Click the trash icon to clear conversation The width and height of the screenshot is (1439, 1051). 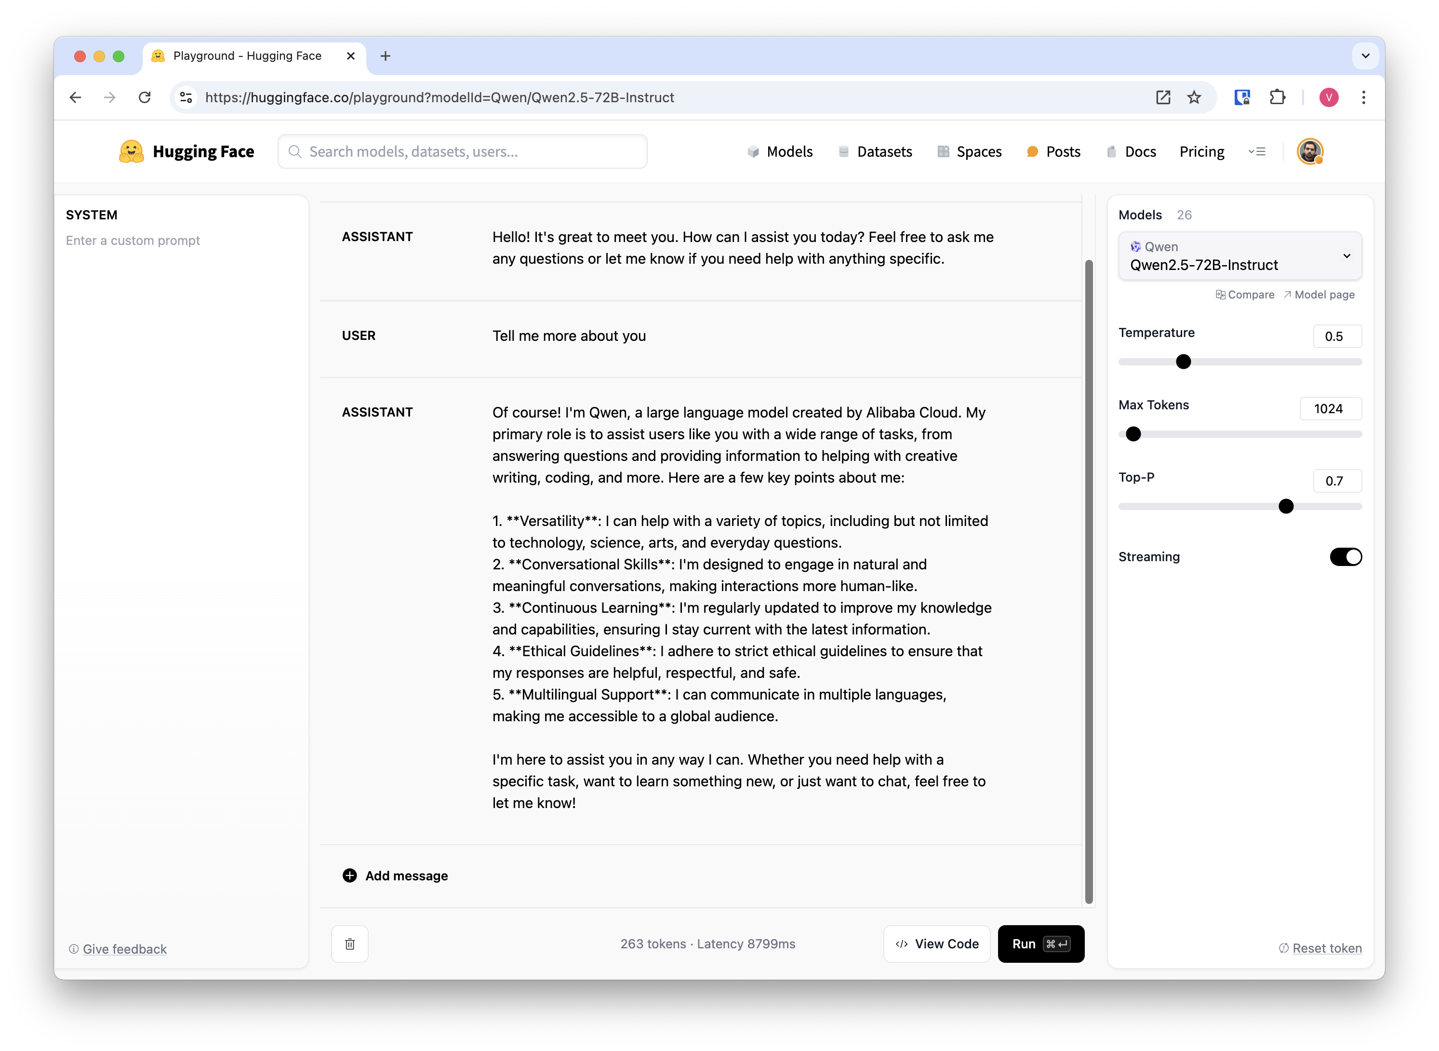(350, 944)
